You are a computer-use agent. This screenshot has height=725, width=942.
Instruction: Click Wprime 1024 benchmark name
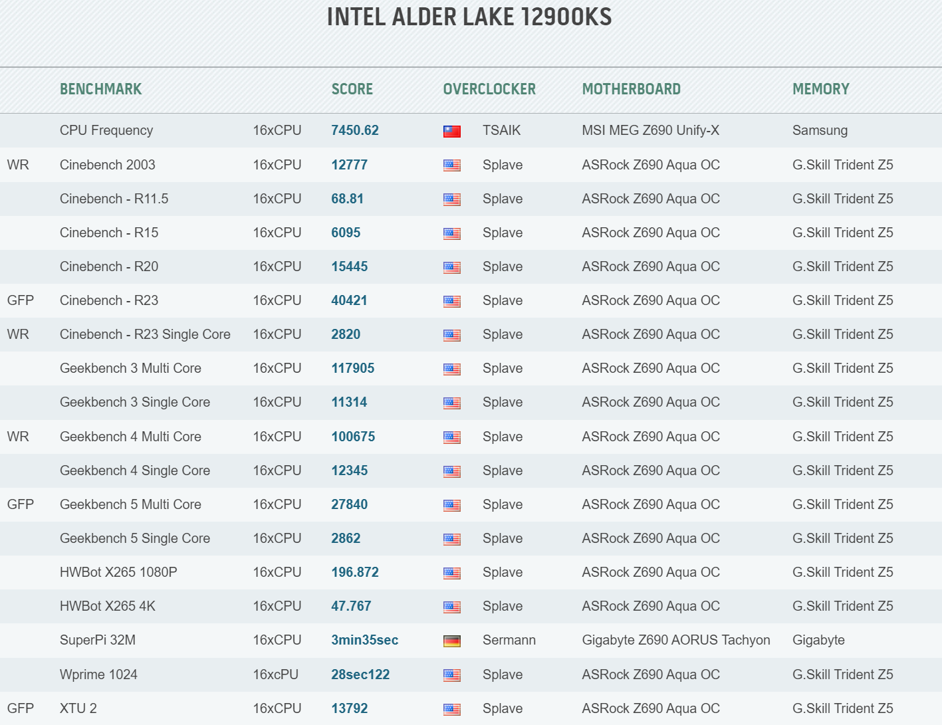click(98, 674)
